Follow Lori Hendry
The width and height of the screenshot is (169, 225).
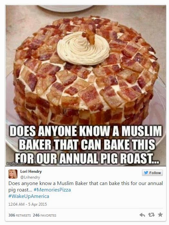(x=152, y=173)
